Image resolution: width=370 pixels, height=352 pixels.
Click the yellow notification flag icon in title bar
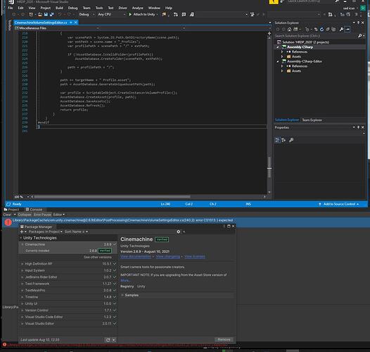274,2
